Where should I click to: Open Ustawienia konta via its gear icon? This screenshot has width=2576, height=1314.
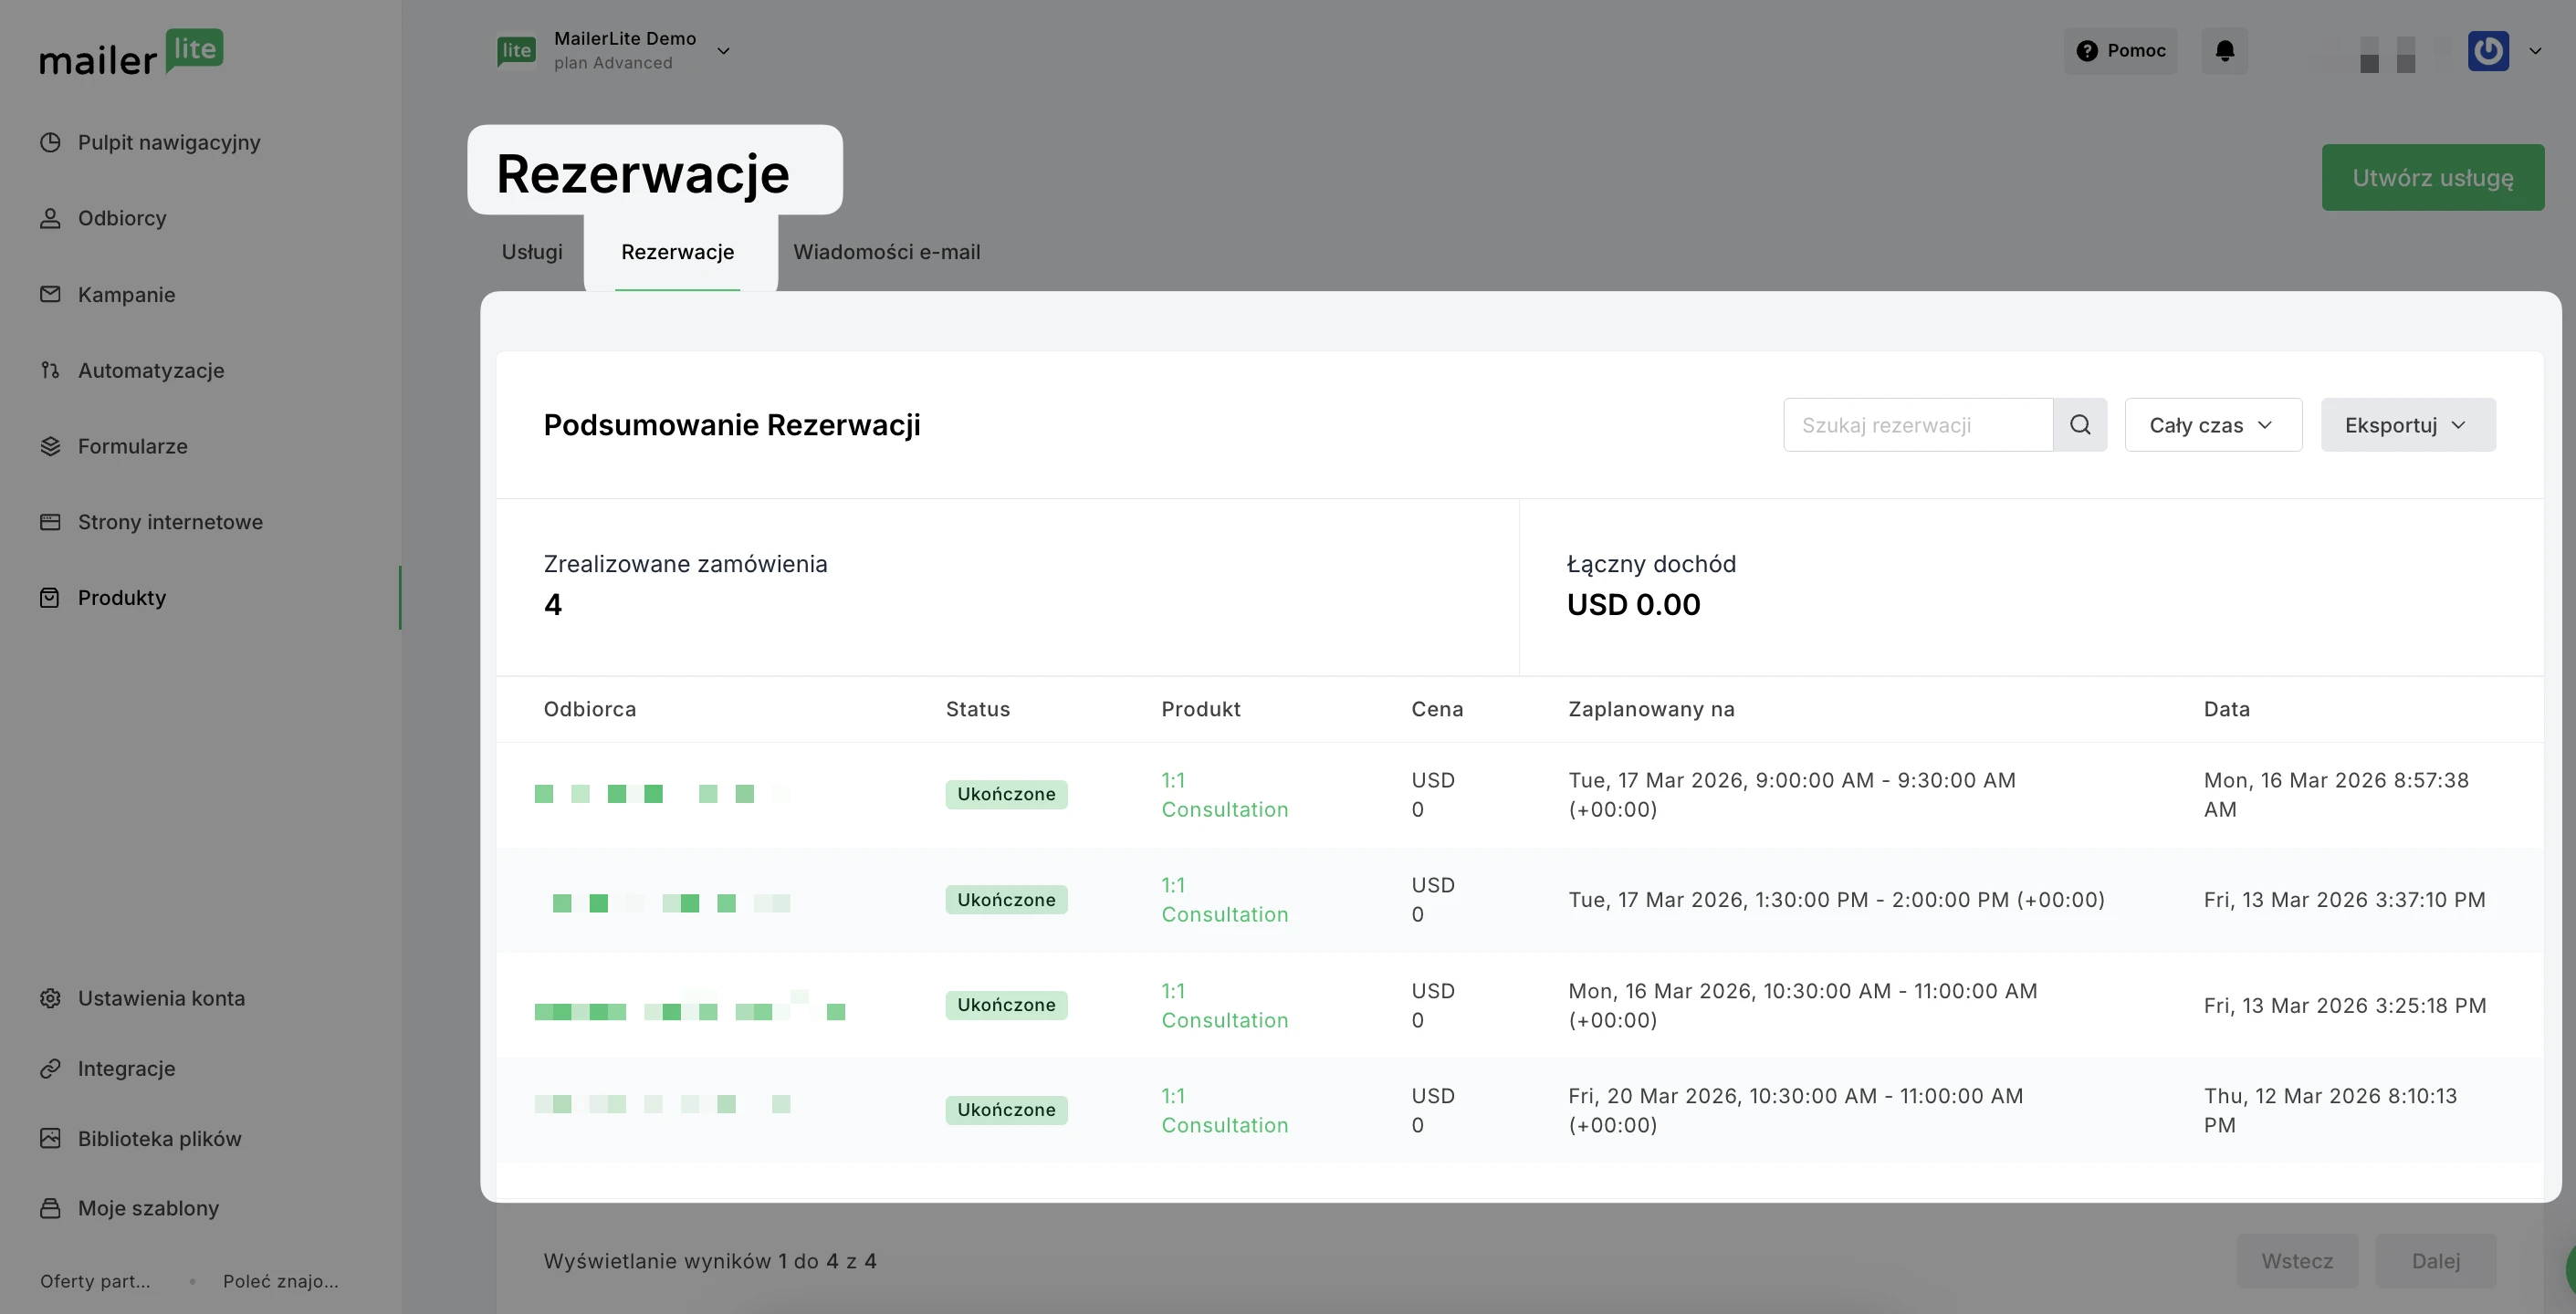coord(50,998)
